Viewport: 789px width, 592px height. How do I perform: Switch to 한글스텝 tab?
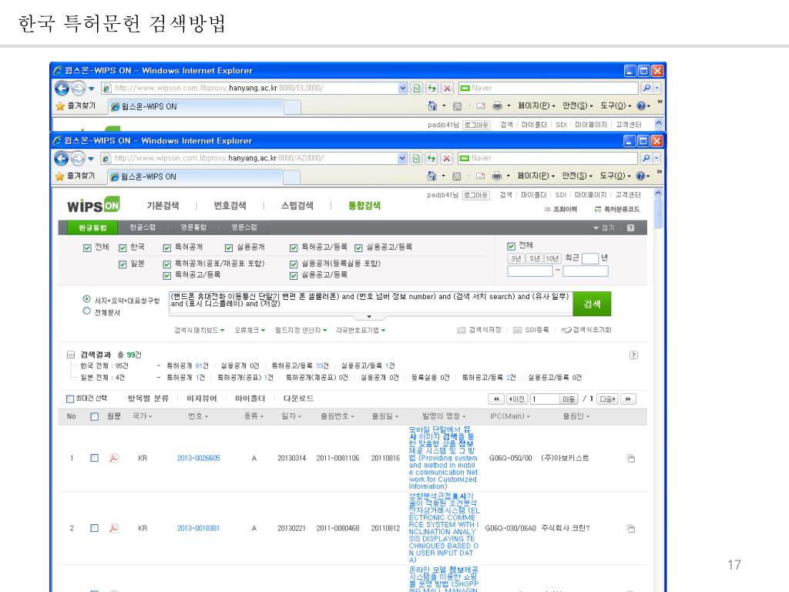[x=143, y=227]
